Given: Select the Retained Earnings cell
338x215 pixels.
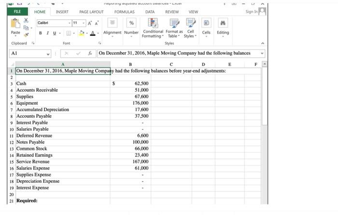Looking at the screenshot, I should tap(63, 155).
